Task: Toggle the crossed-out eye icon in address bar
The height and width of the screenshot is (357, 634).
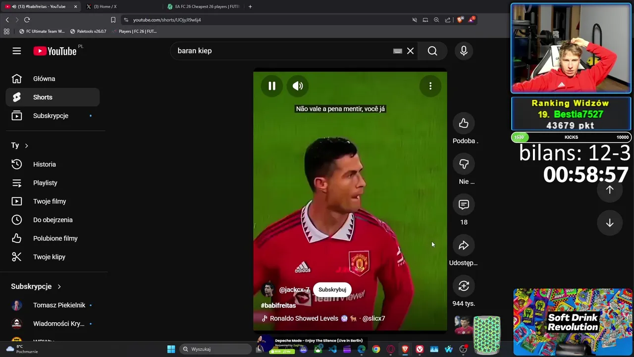Action: [x=415, y=20]
